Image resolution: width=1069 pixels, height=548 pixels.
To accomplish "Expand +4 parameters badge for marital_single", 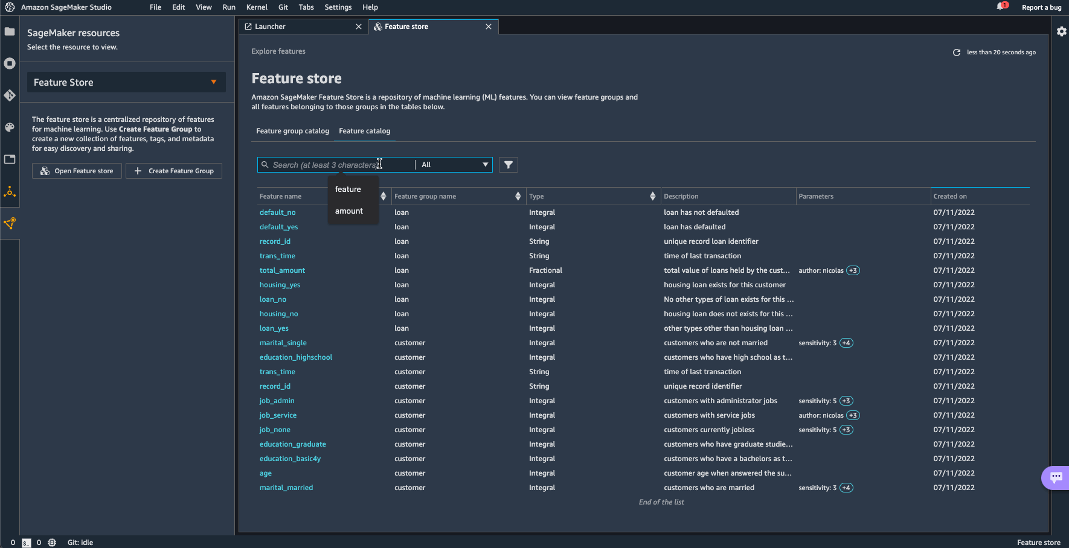I will click(x=846, y=343).
